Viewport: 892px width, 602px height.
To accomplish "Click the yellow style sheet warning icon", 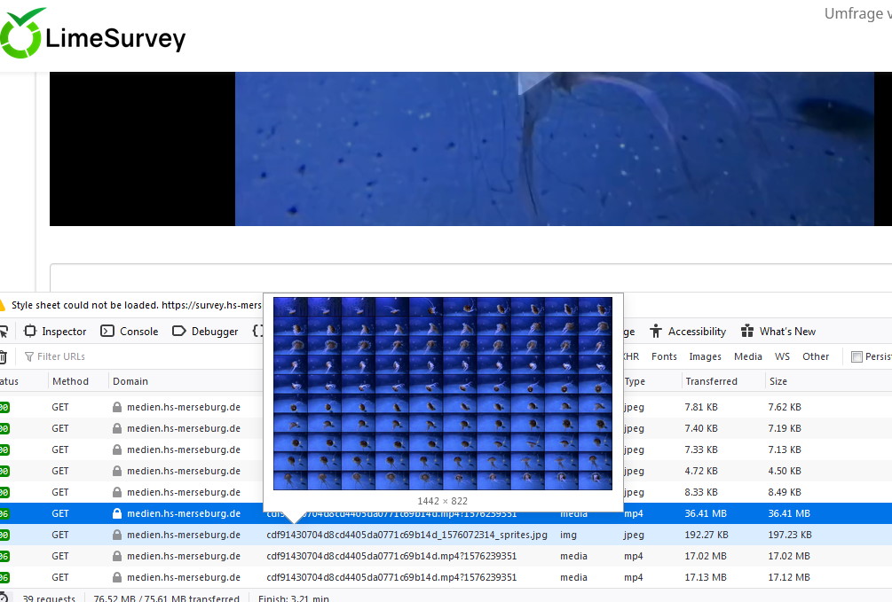I will (3, 305).
